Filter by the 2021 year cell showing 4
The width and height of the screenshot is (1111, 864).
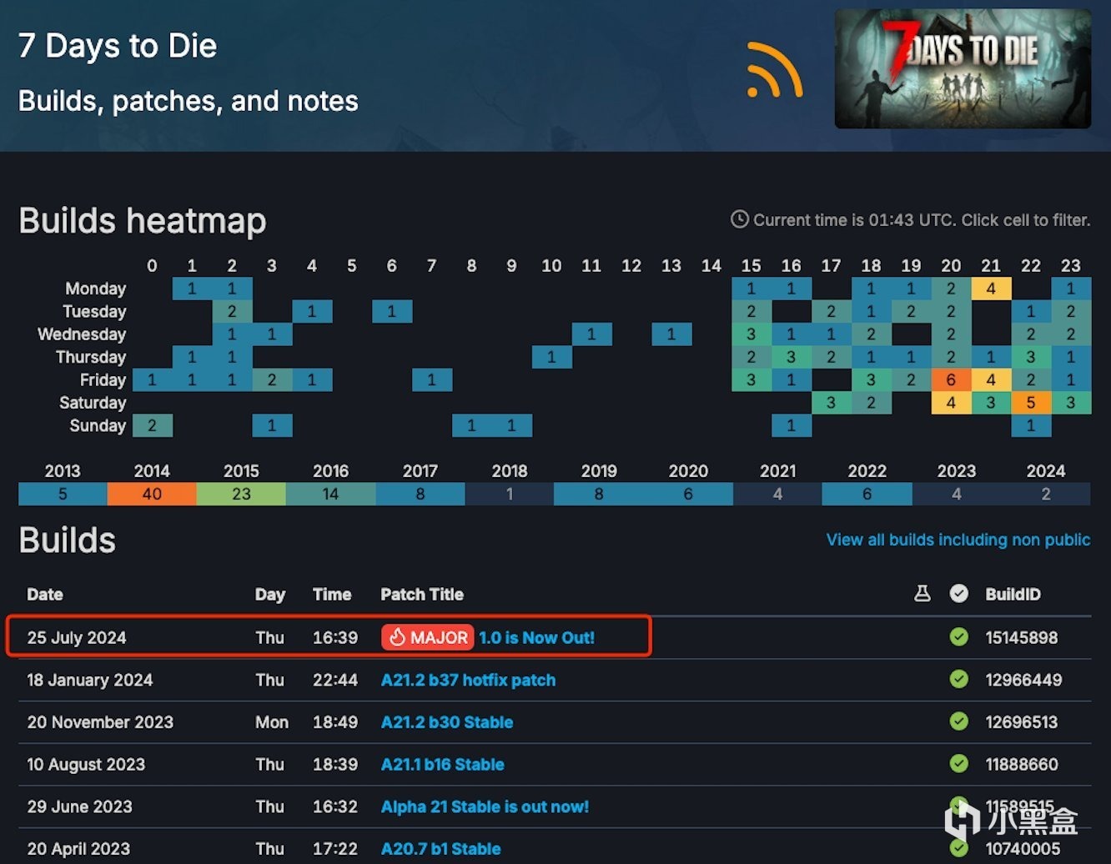click(777, 494)
